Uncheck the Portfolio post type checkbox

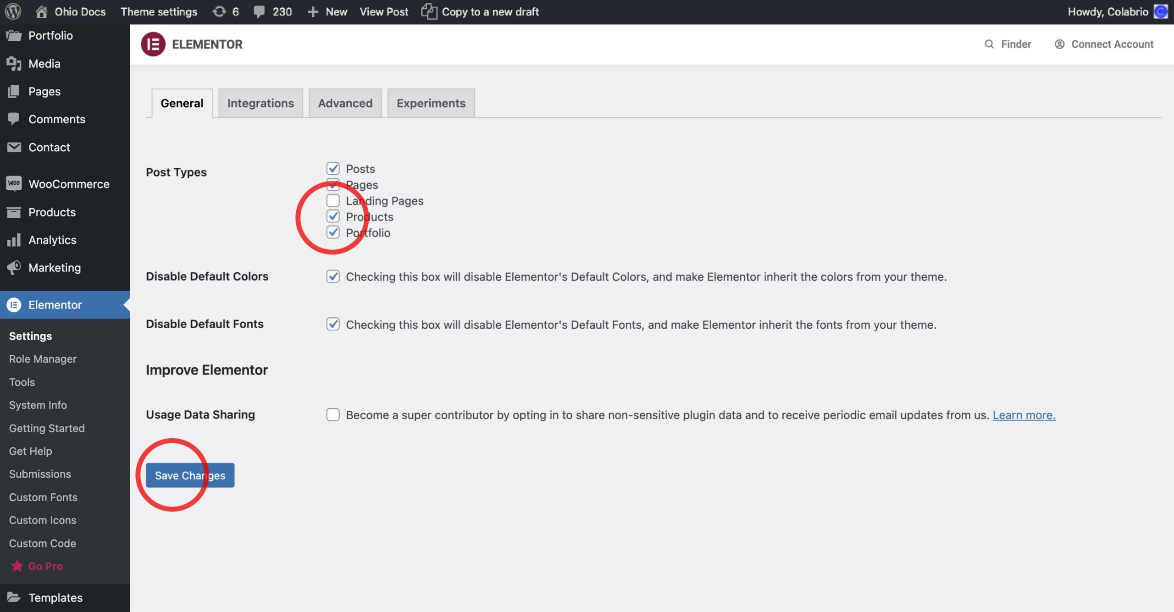click(x=333, y=232)
